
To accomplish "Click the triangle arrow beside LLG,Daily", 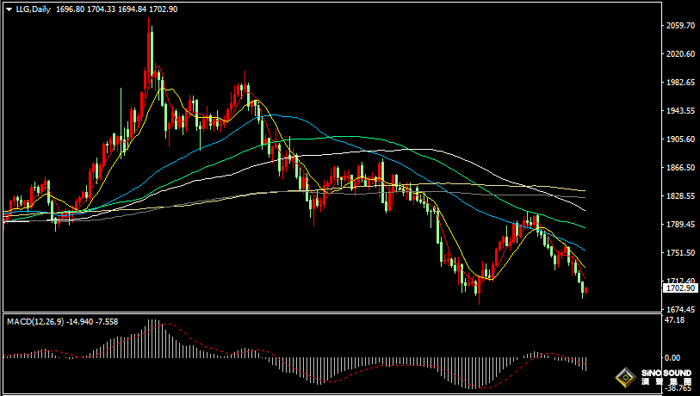I will pyautogui.click(x=9, y=9).
